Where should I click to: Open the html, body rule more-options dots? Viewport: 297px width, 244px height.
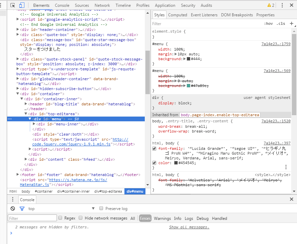[286, 167]
